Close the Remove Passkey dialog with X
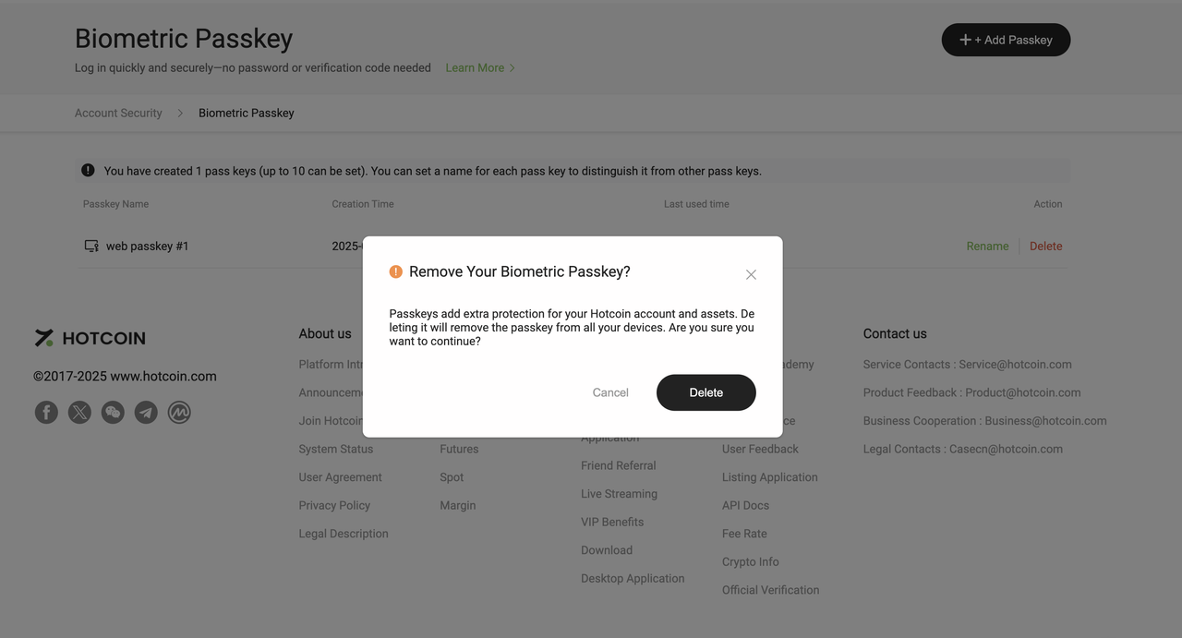 pyautogui.click(x=751, y=274)
